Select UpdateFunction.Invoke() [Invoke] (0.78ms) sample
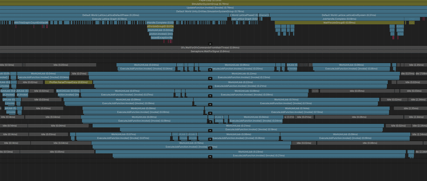This screenshot has height=181, width=427. [x=213, y=8]
